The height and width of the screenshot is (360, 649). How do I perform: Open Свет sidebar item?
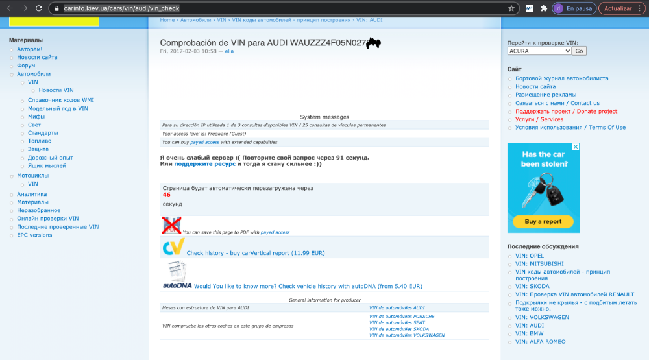(34, 125)
